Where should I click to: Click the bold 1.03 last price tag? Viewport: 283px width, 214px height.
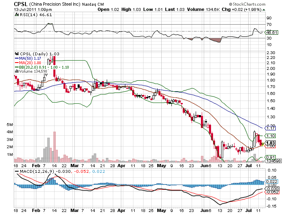pyautogui.click(x=270, y=143)
